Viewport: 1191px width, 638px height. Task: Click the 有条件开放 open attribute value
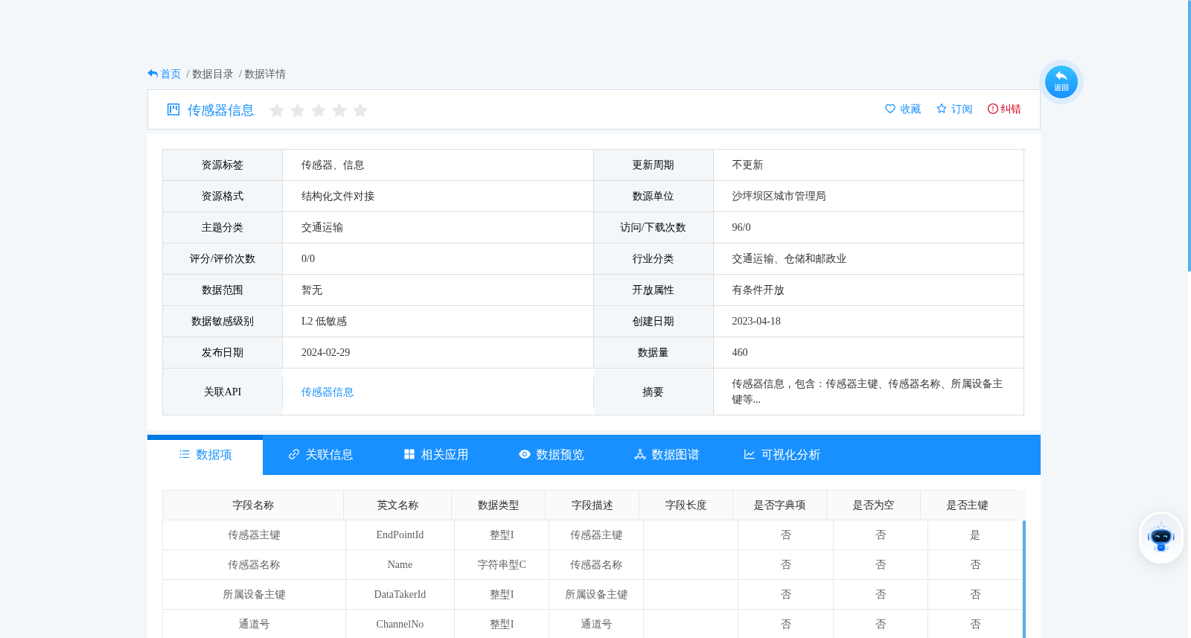pos(758,290)
